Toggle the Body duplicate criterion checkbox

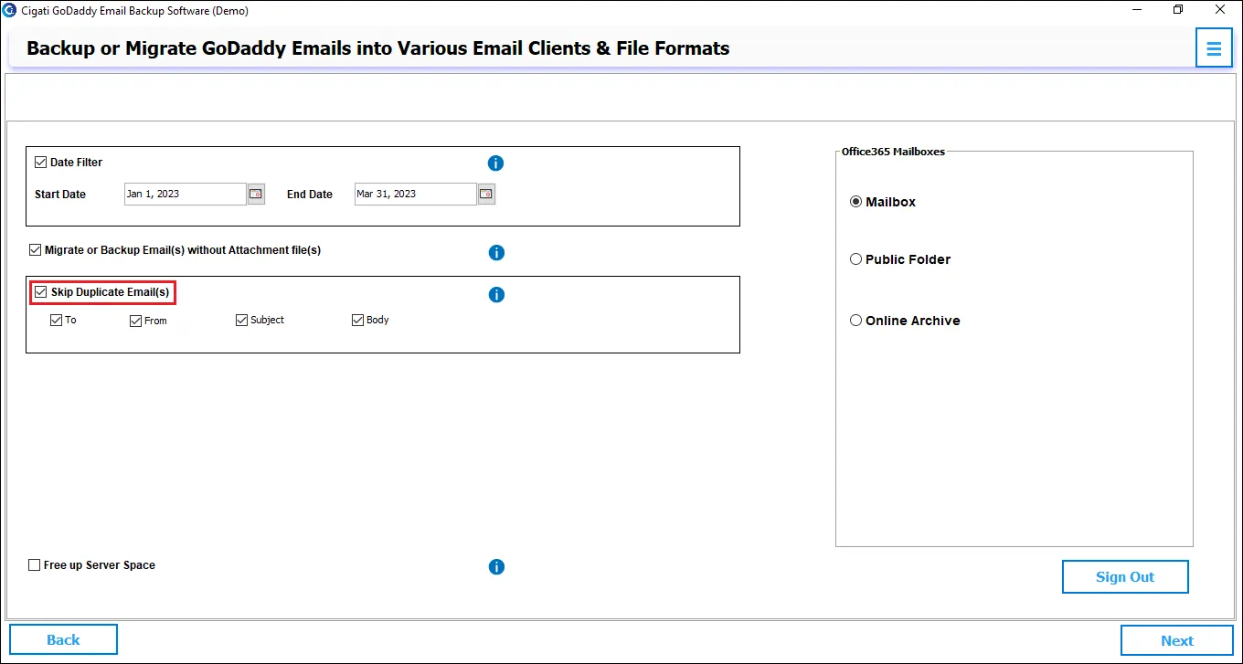[357, 320]
